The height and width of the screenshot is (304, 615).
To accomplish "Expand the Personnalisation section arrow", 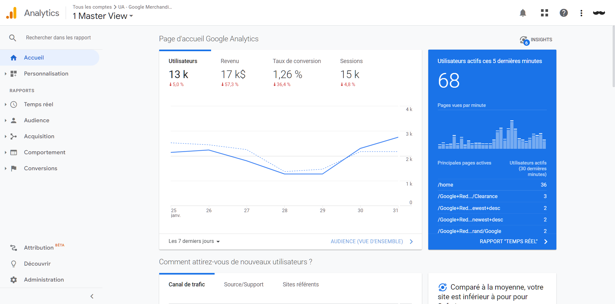I will pos(5,74).
